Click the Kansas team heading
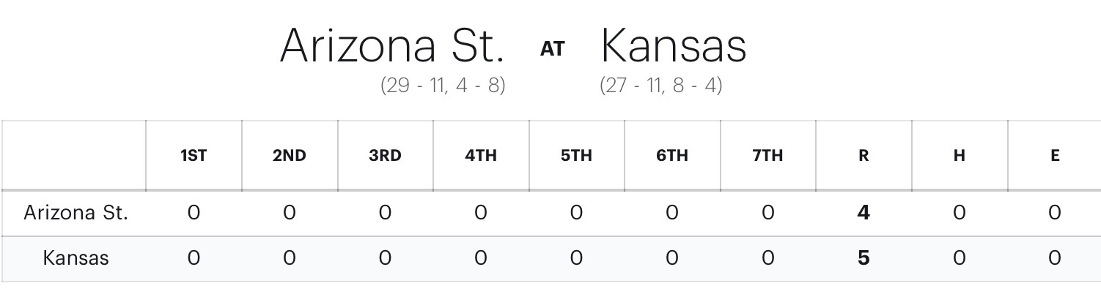 (674, 45)
